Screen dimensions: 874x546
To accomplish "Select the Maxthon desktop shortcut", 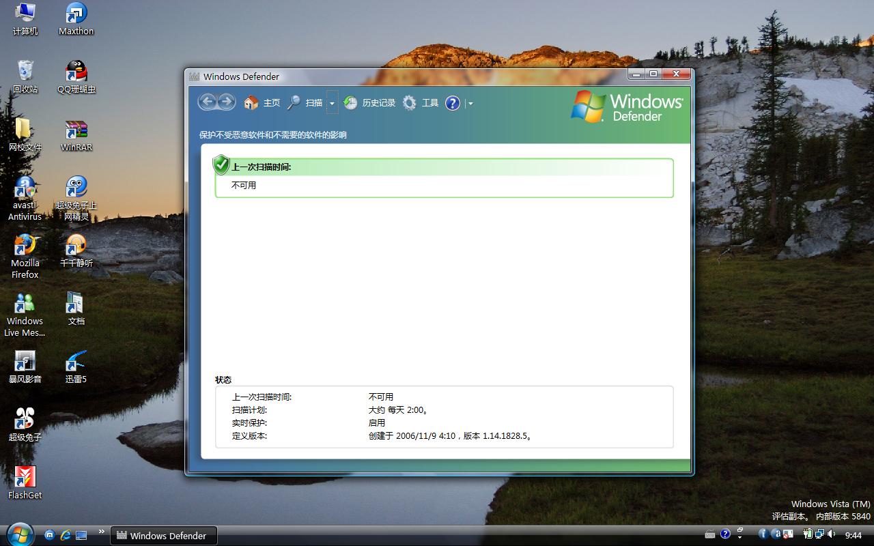I will (76, 19).
